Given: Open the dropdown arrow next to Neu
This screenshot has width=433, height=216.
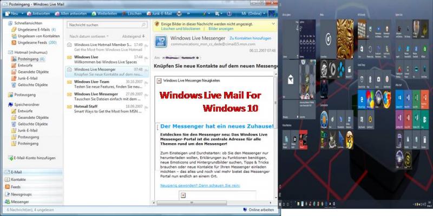Looking at the screenshot, I should click(x=21, y=13).
